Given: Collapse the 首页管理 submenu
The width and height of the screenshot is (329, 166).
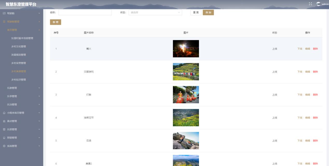Looking at the screenshot, I should click(39, 30).
